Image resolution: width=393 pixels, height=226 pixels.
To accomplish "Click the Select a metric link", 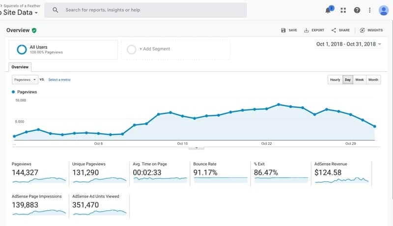I will 59,80.
